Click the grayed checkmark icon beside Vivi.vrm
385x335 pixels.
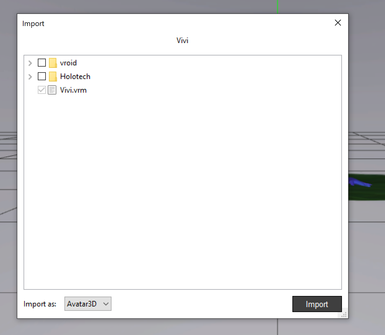tap(42, 90)
